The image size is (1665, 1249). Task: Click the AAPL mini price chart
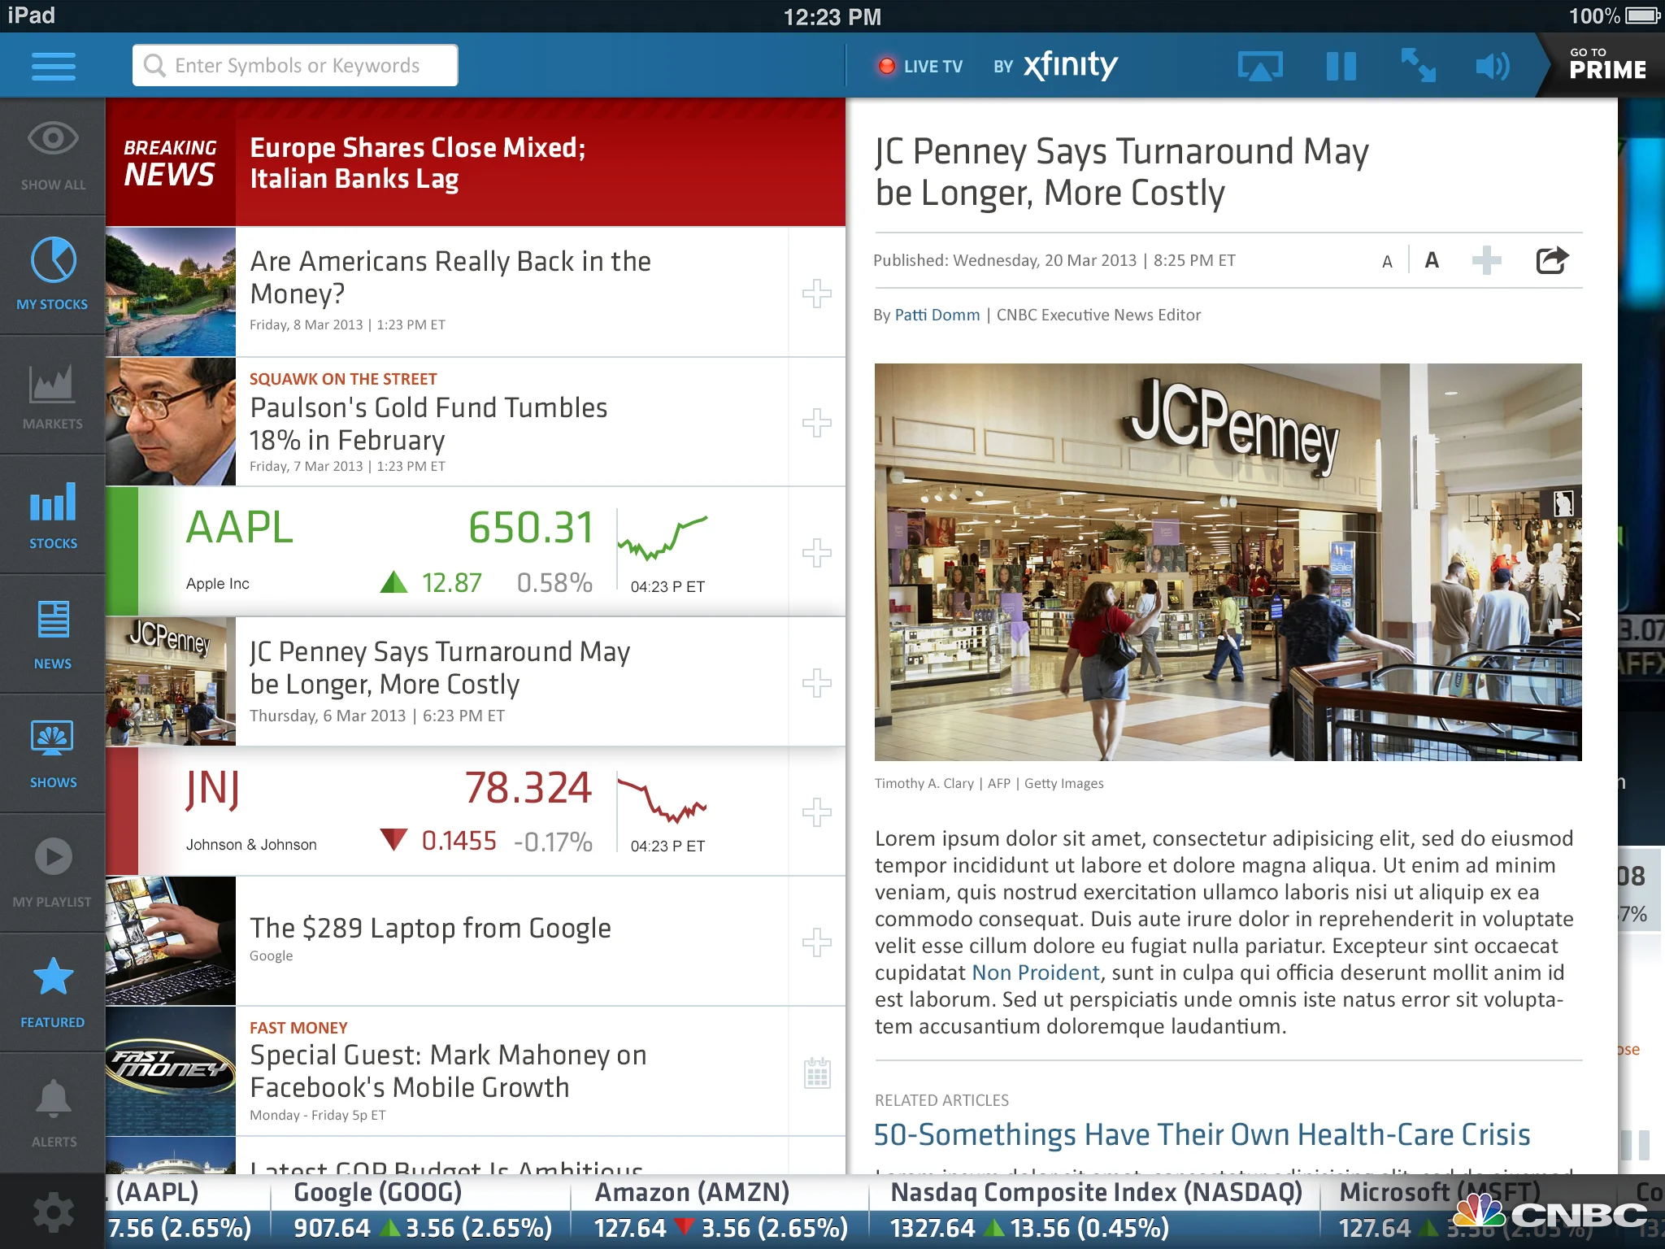point(663,537)
